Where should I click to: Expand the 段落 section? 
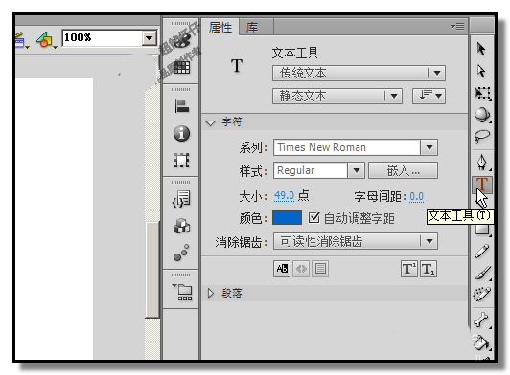pyautogui.click(x=211, y=293)
